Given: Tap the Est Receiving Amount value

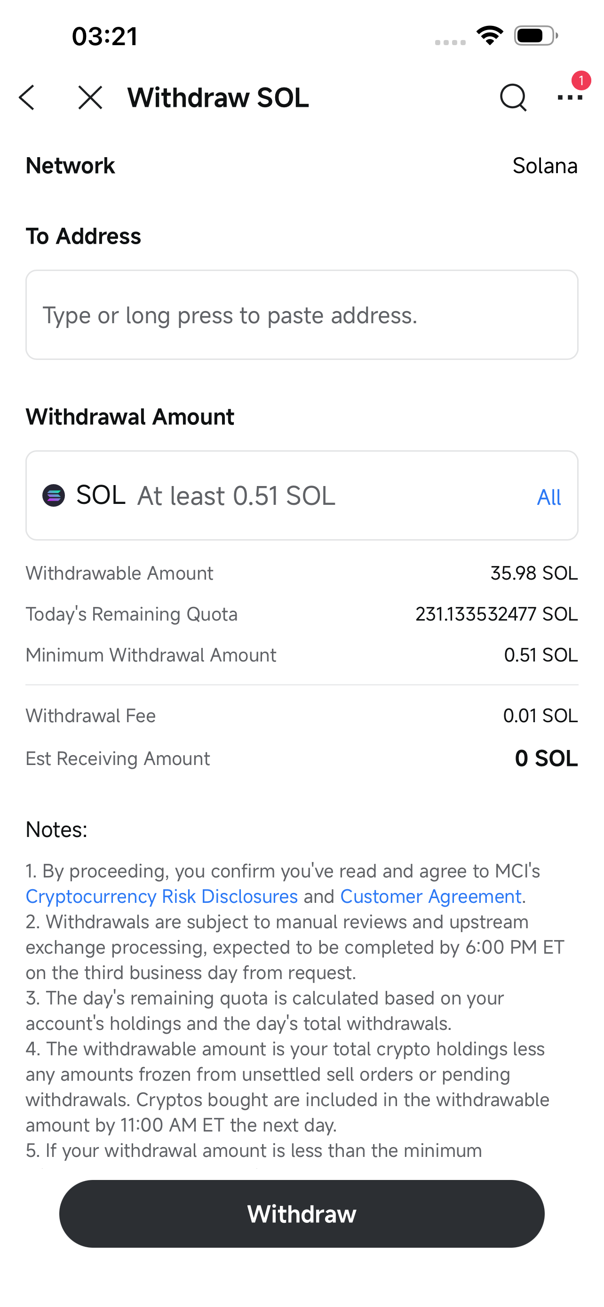Looking at the screenshot, I should (546, 758).
